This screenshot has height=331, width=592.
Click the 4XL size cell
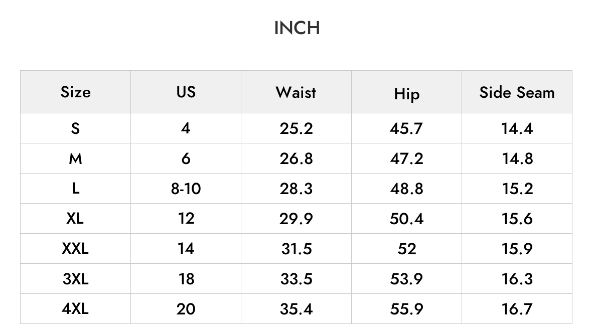pyautogui.click(x=75, y=309)
